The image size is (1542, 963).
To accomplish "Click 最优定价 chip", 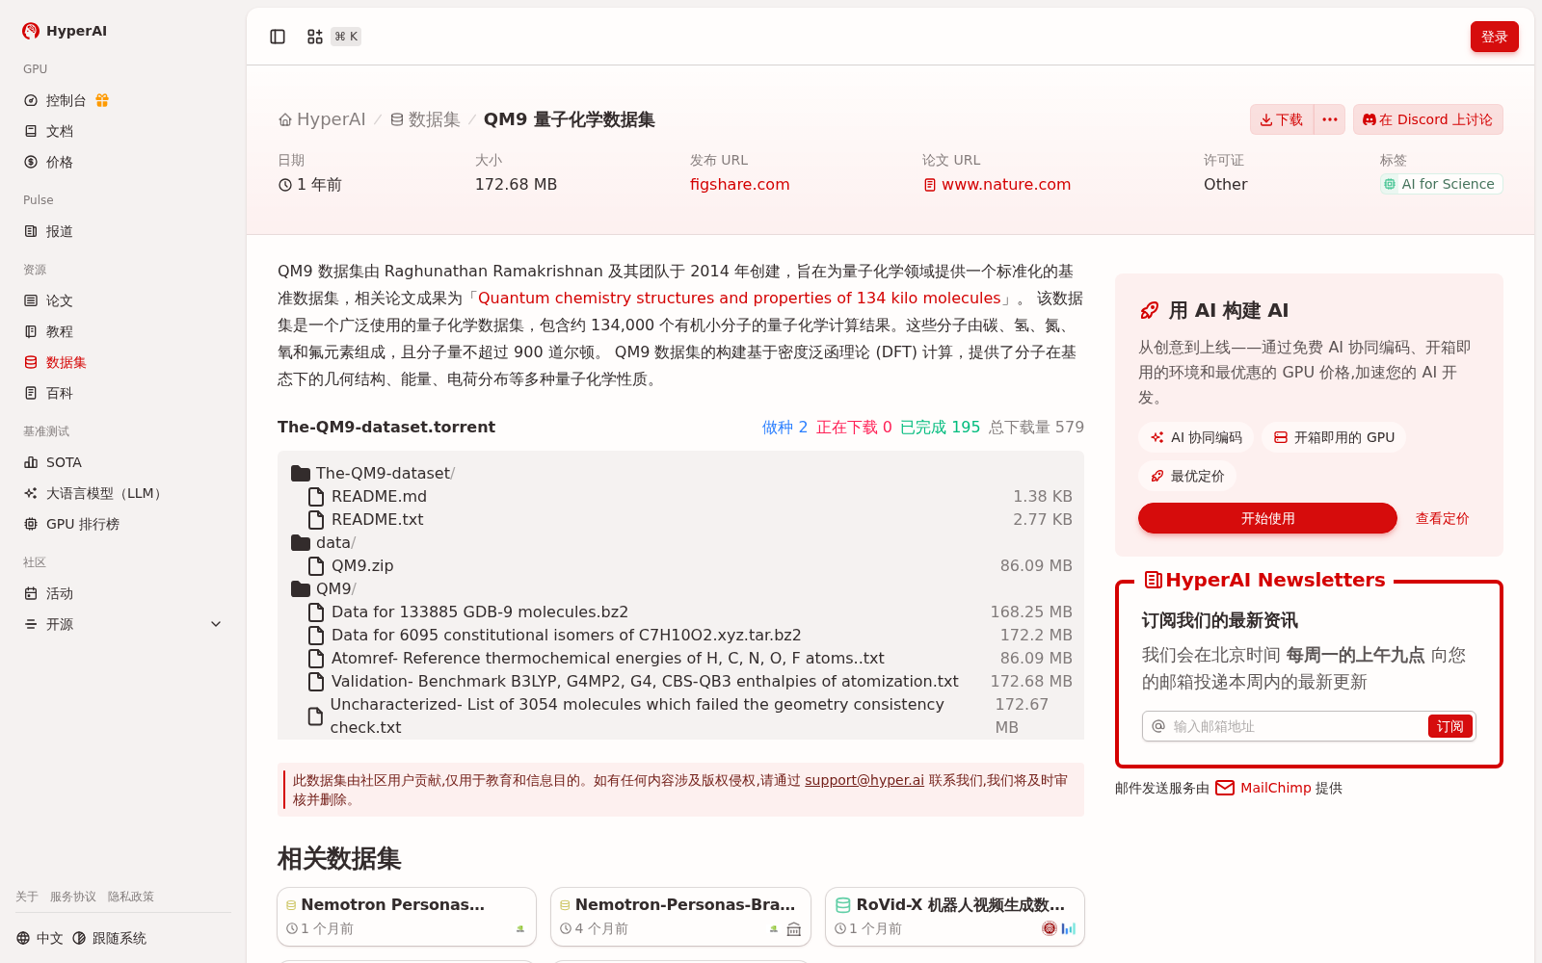I will 1187,476.
